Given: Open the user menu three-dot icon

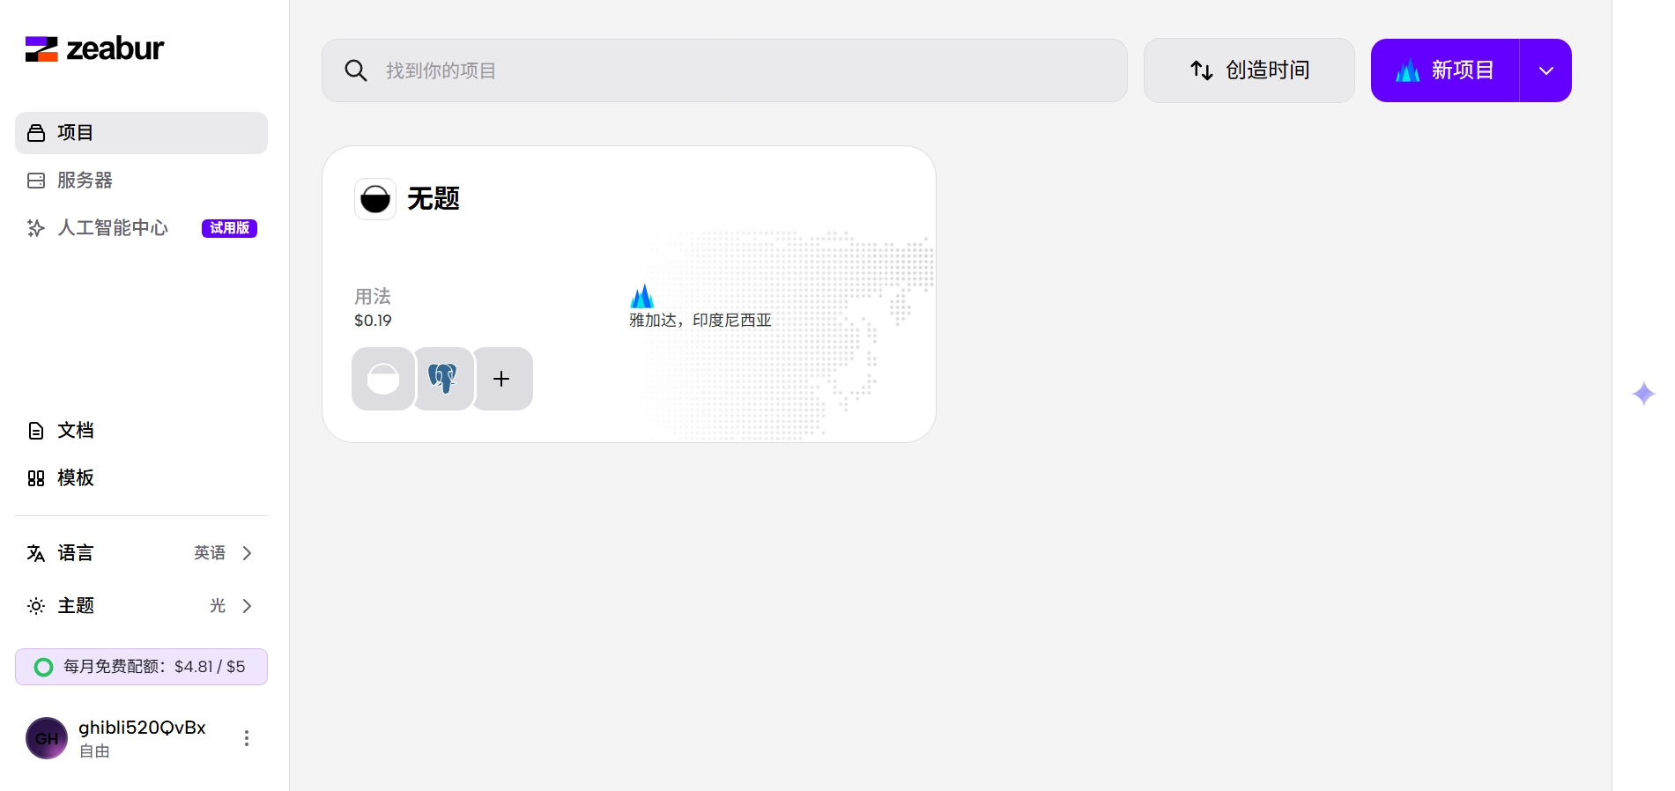Looking at the screenshot, I should pyautogui.click(x=247, y=738).
